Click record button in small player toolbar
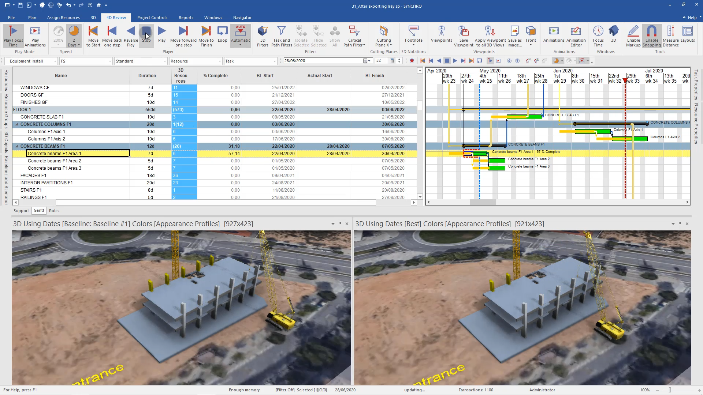This screenshot has width=703, height=395. [412, 61]
